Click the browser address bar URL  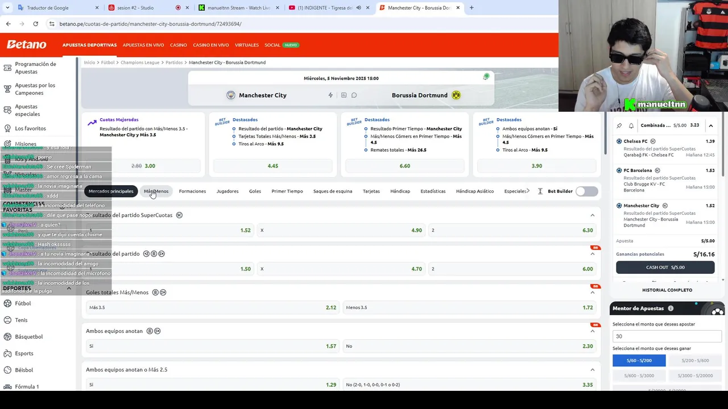[x=151, y=24]
